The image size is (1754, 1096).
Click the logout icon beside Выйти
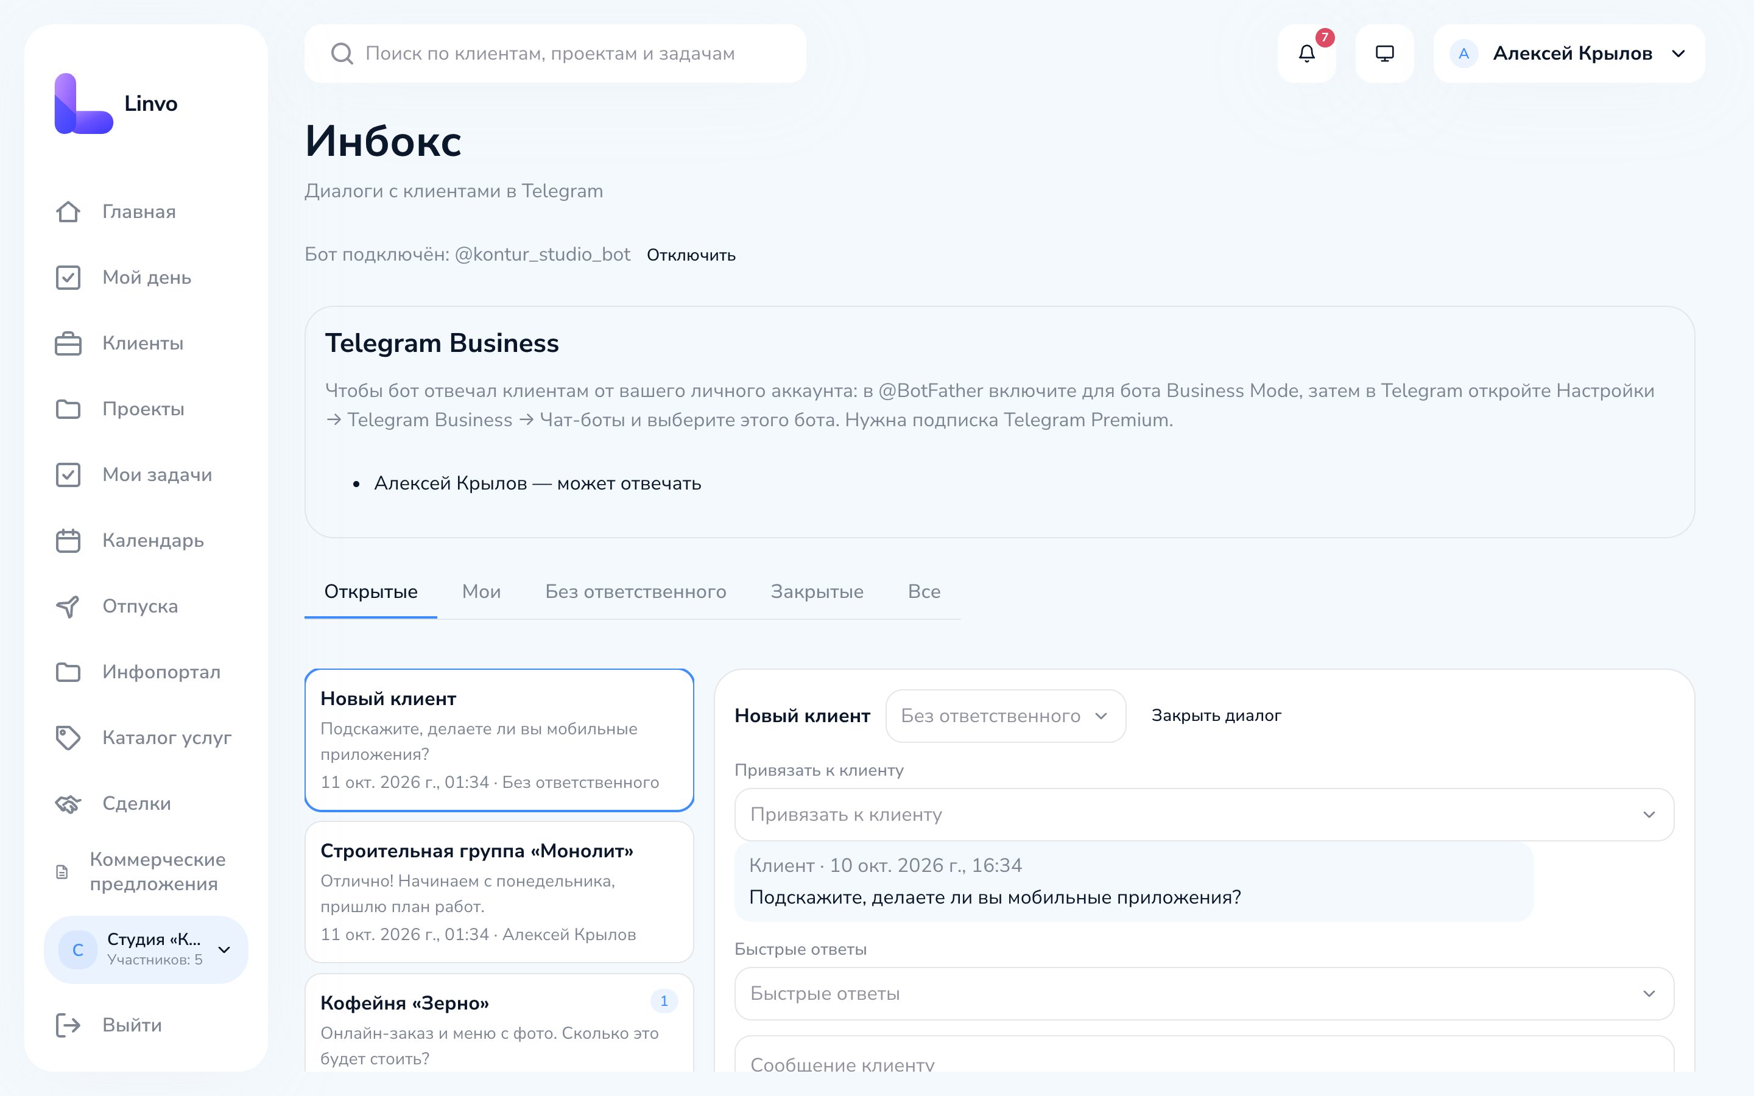tap(68, 1025)
